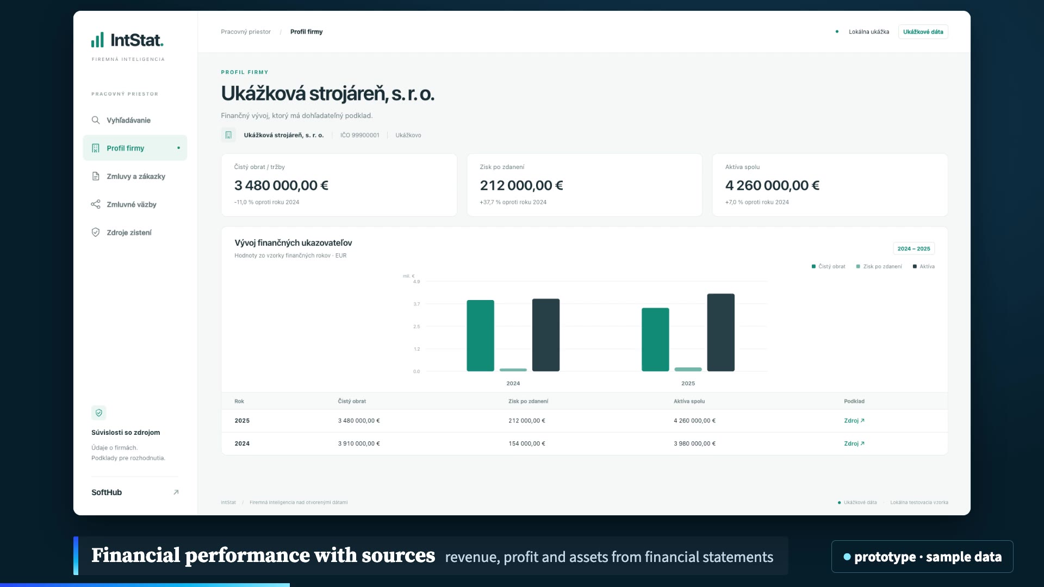The image size is (1044, 587).
Task: Click the shield badge above Súvislosti so zdrojom
Action: (x=99, y=413)
